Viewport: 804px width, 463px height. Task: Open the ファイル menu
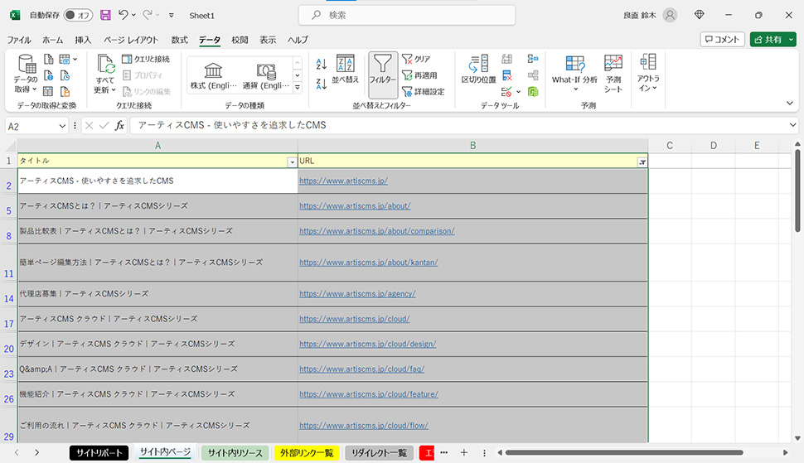click(x=19, y=40)
